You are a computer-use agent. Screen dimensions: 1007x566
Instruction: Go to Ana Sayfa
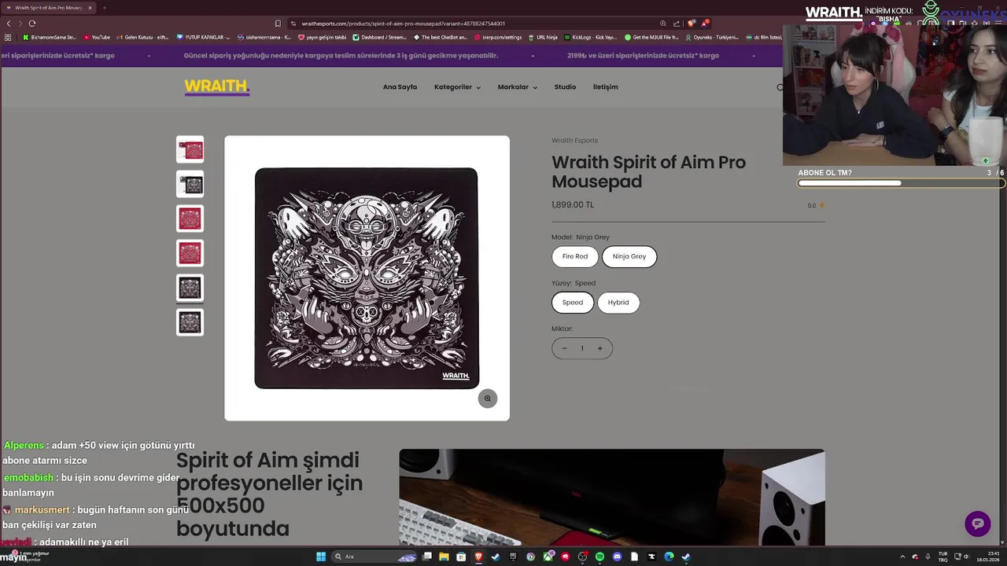click(400, 87)
